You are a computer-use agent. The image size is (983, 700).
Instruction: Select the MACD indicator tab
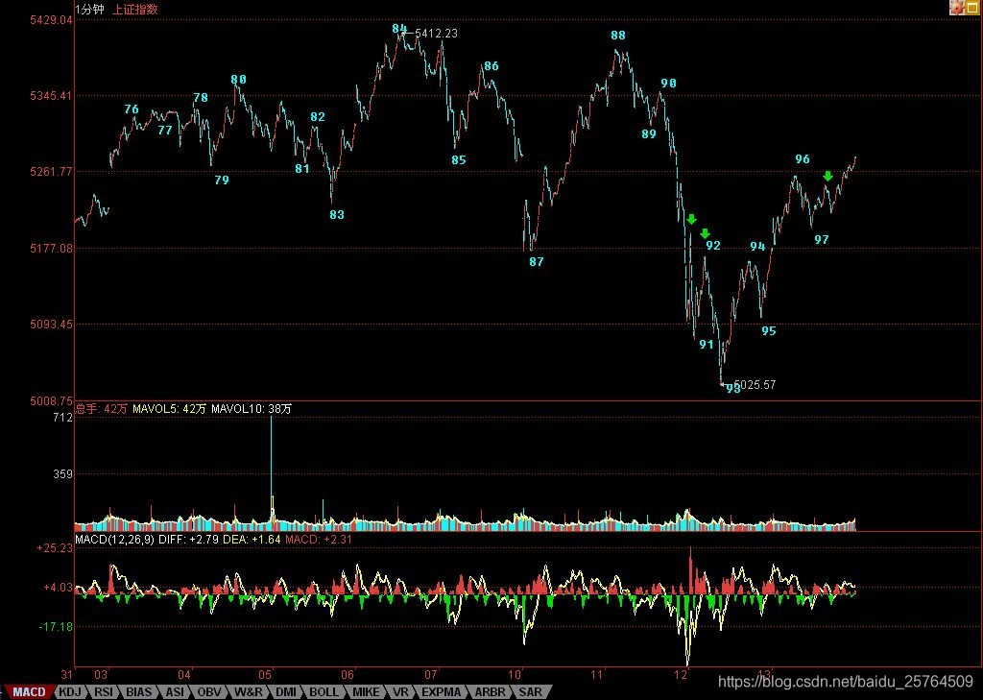point(29,692)
